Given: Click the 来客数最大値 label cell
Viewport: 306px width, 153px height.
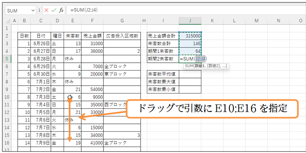Looking at the screenshot, I should coord(163,82).
